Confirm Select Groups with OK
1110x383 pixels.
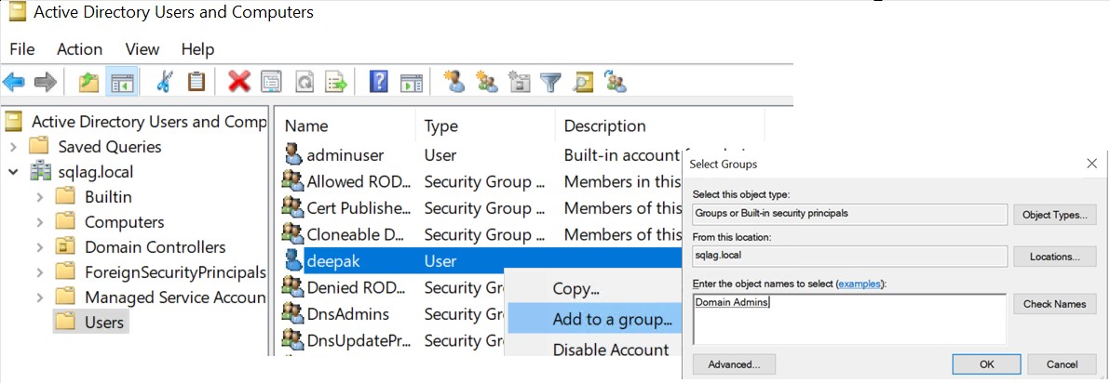click(x=987, y=364)
